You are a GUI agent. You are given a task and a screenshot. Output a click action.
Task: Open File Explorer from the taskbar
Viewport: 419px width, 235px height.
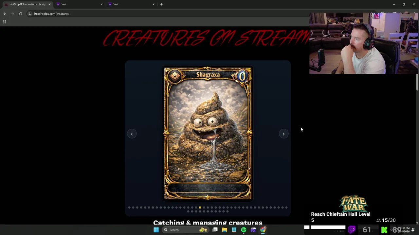(x=225, y=230)
